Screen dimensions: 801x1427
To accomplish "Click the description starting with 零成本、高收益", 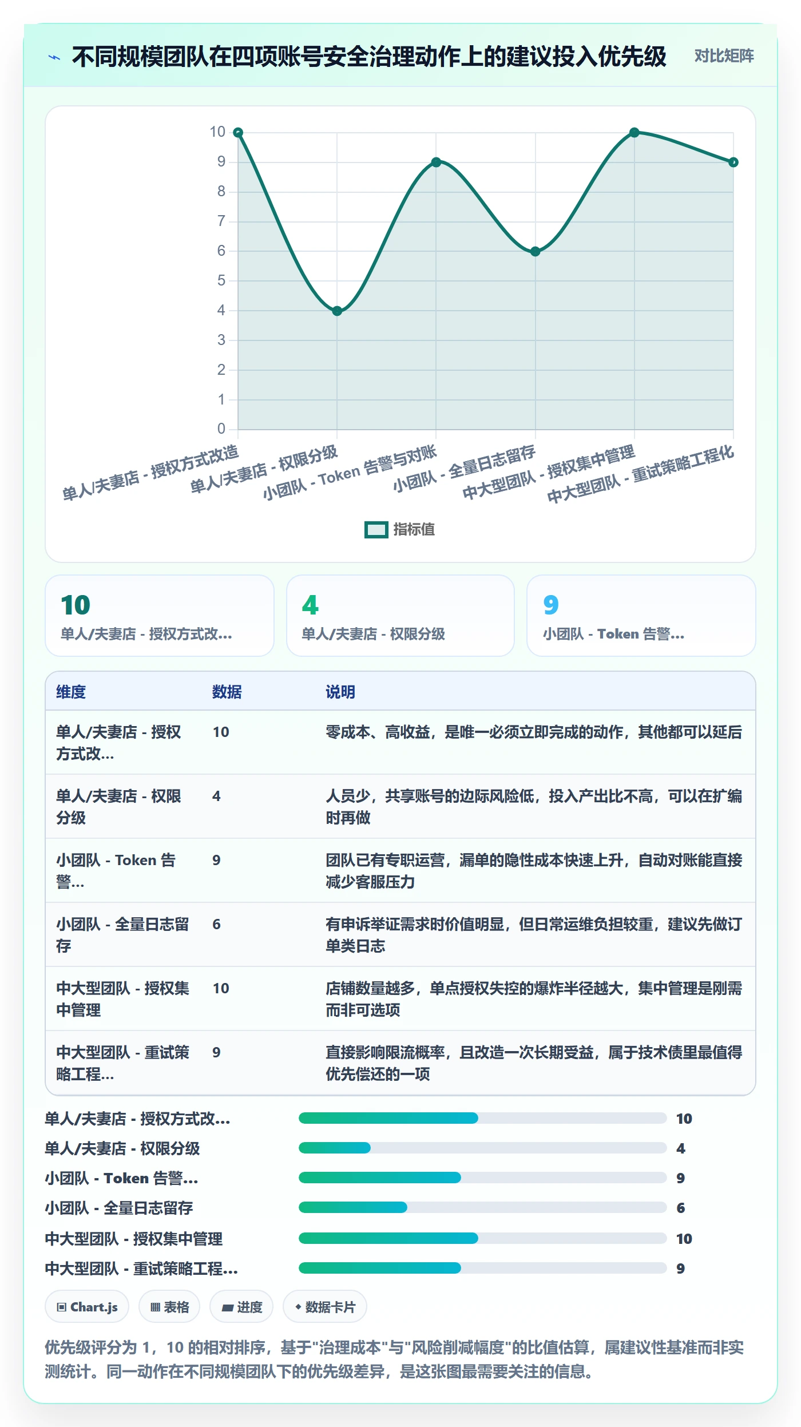I will click(x=534, y=732).
